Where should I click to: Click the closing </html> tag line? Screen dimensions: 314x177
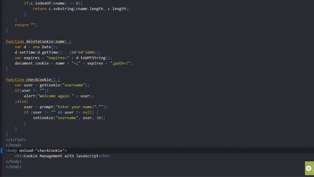click(x=14, y=167)
